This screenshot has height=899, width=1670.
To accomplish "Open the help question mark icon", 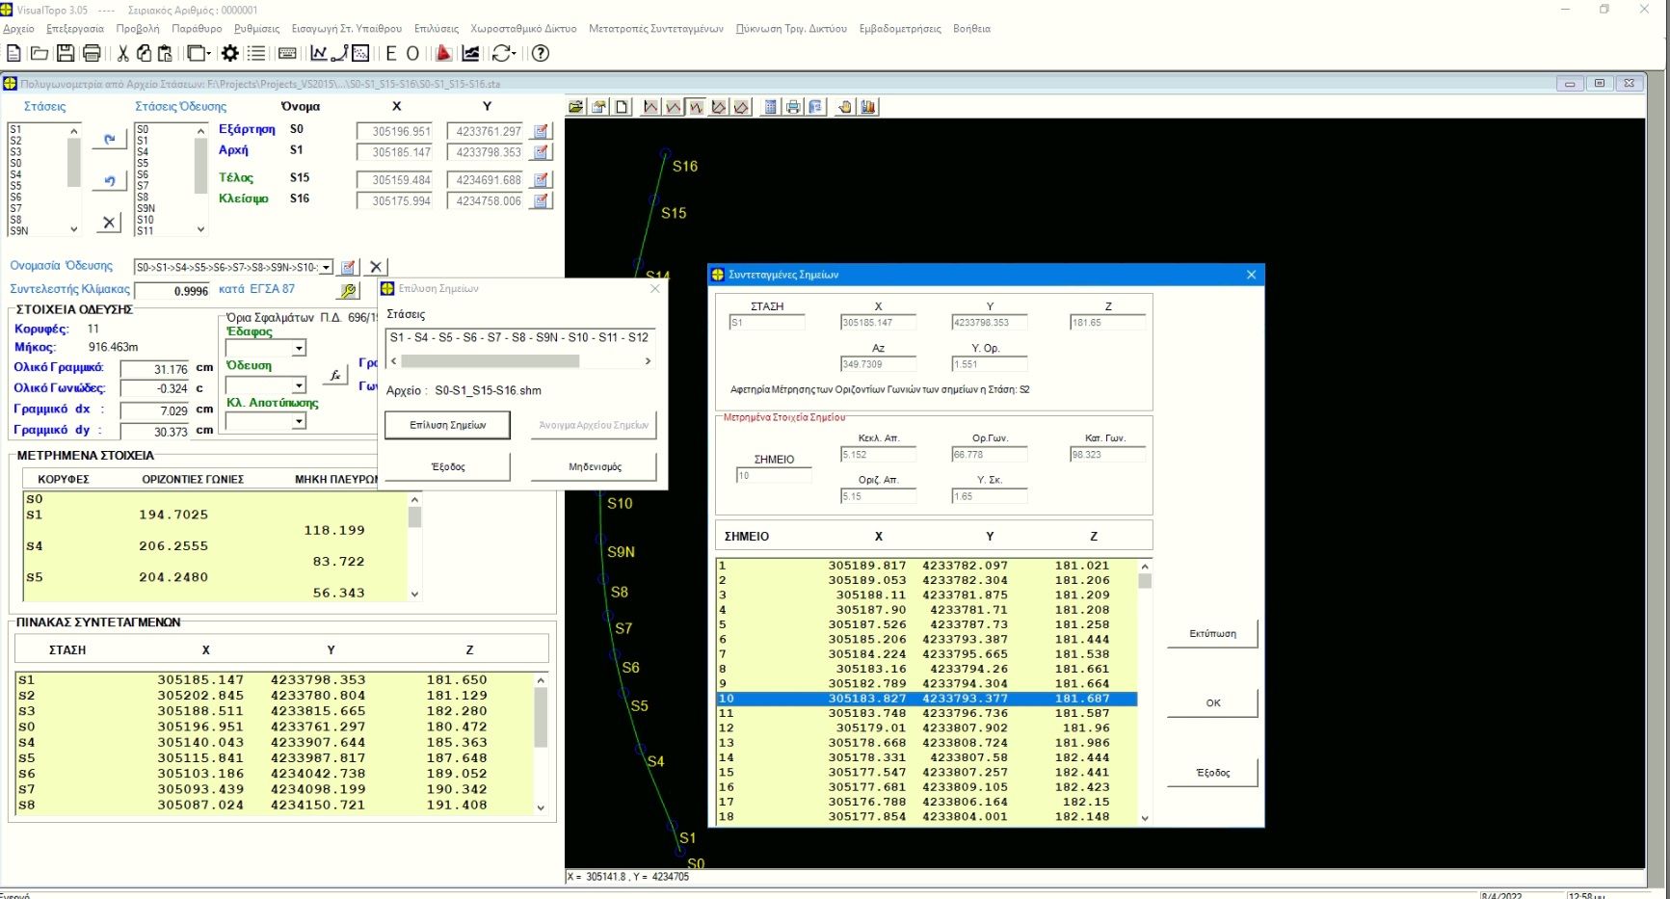I will (x=541, y=53).
